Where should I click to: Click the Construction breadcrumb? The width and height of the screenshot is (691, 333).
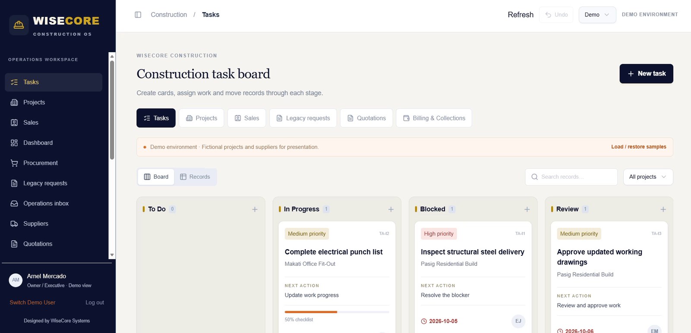pyautogui.click(x=169, y=15)
